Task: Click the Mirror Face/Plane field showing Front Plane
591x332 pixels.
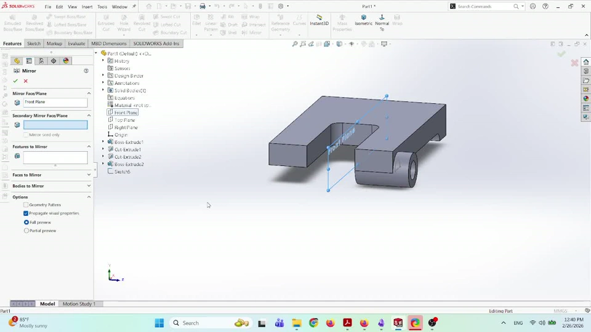Action: click(x=55, y=103)
